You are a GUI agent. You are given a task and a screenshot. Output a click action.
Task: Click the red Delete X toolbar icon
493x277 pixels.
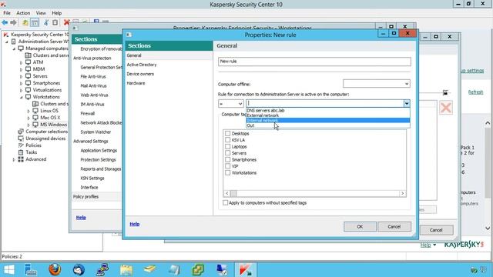[66, 22]
